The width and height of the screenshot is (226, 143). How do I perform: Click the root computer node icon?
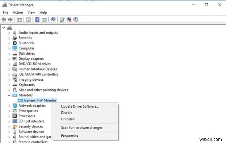point(9,27)
